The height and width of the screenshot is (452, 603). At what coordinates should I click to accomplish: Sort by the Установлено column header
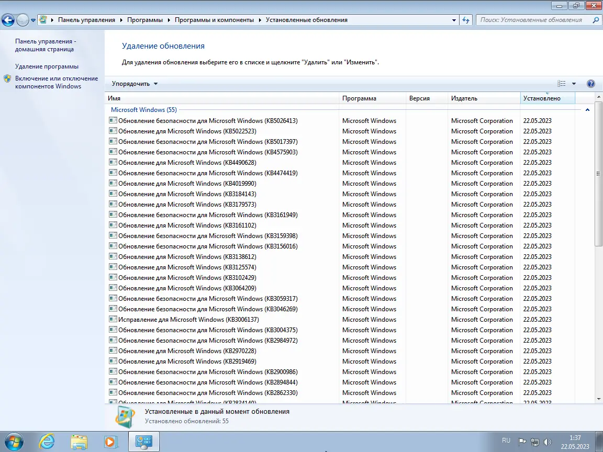[x=548, y=98]
